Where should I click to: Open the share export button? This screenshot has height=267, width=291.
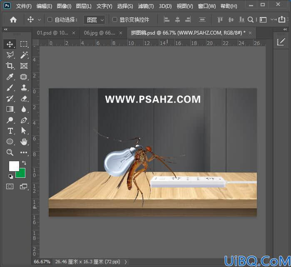(282, 19)
